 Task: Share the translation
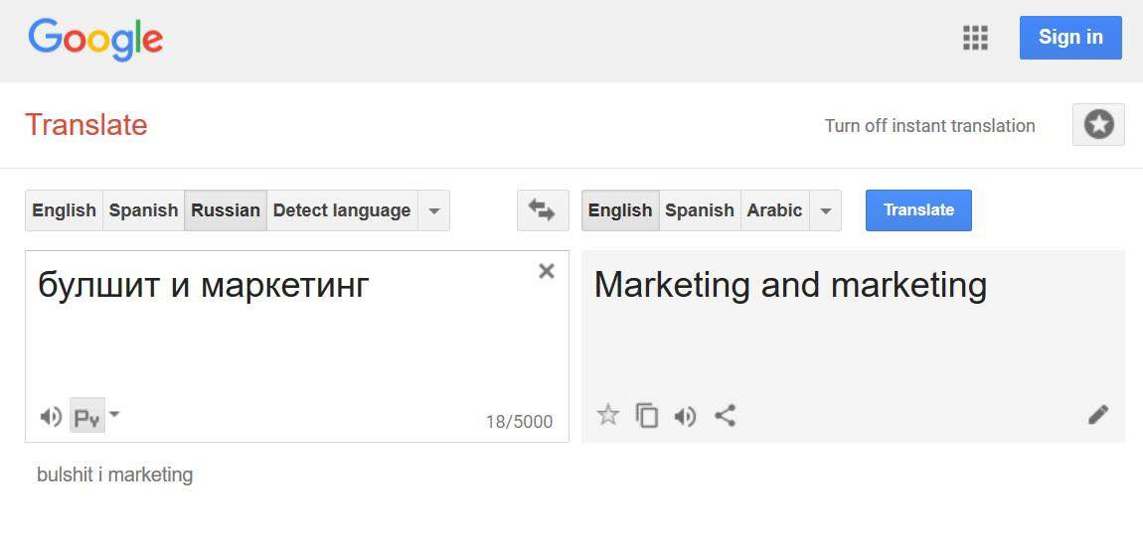[725, 416]
